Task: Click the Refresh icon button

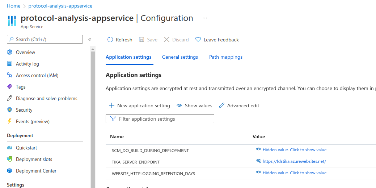Action: pos(110,40)
